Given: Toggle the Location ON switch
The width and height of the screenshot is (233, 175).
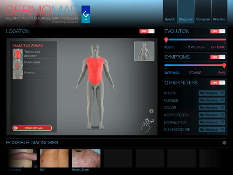Looking at the screenshot, I should (x=147, y=31).
